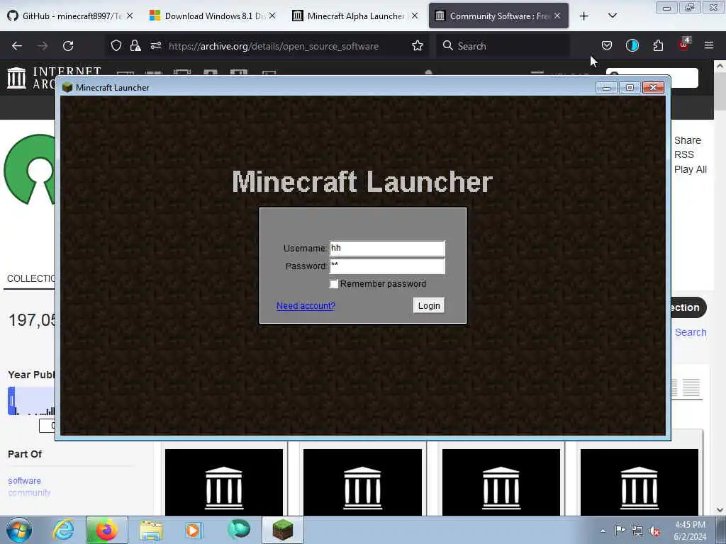Close the Community Software tab
This screenshot has width=726, height=544.
[x=557, y=16]
